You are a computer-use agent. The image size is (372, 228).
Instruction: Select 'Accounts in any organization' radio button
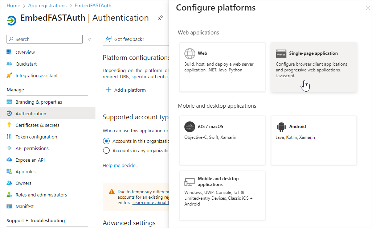click(x=106, y=150)
